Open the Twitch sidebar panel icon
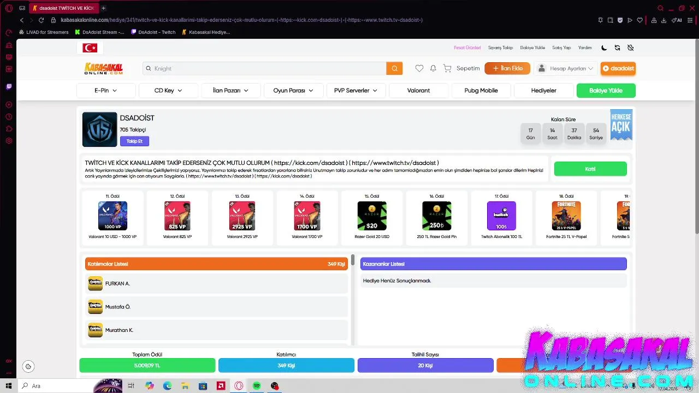The height and width of the screenshot is (393, 699). [9, 86]
